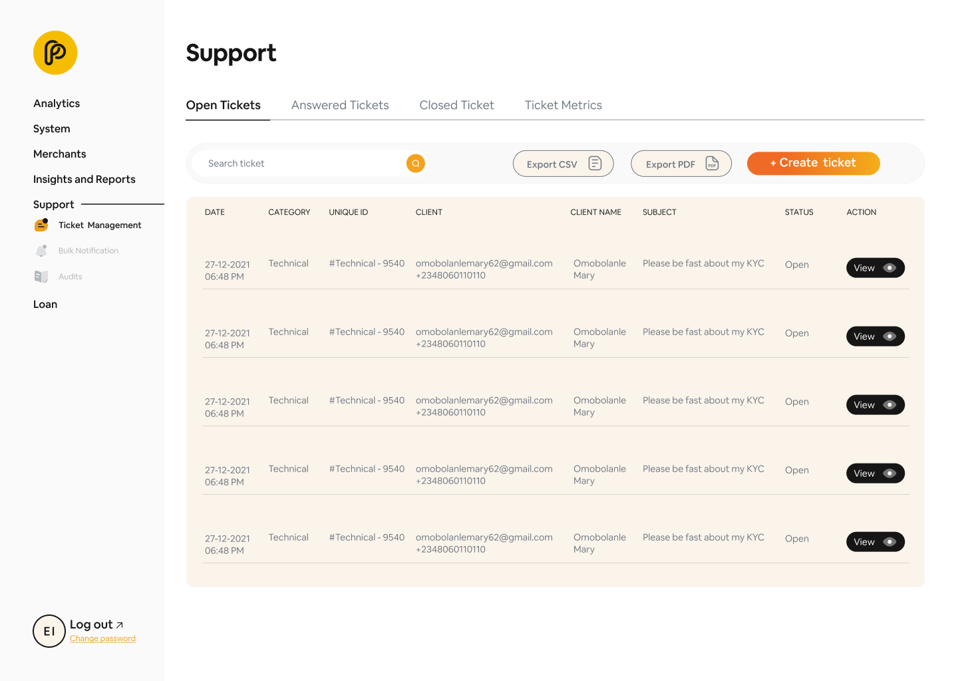The height and width of the screenshot is (681, 958).
Task: Click the CLIENT NAME column header
Action: click(596, 212)
